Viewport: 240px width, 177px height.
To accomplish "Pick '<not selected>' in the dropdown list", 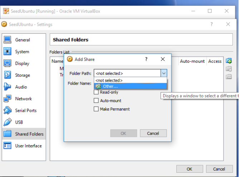I will (109, 80).
